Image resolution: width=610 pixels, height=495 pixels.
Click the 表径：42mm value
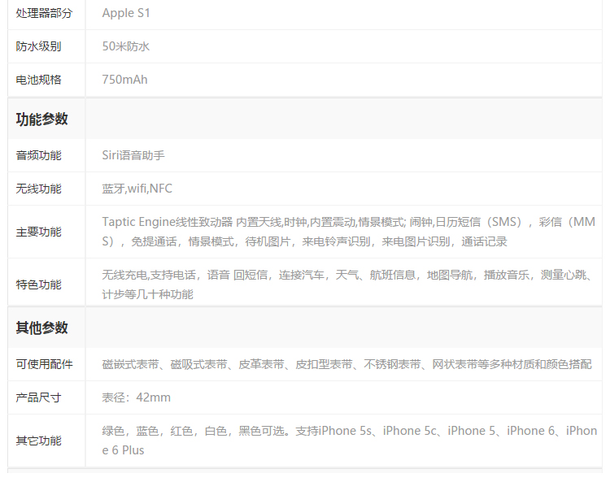pyautogui.click(x=136, y=397)
